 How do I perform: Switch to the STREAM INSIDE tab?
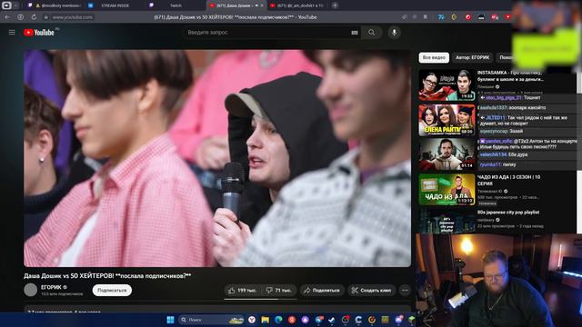[x=115, y=5]
